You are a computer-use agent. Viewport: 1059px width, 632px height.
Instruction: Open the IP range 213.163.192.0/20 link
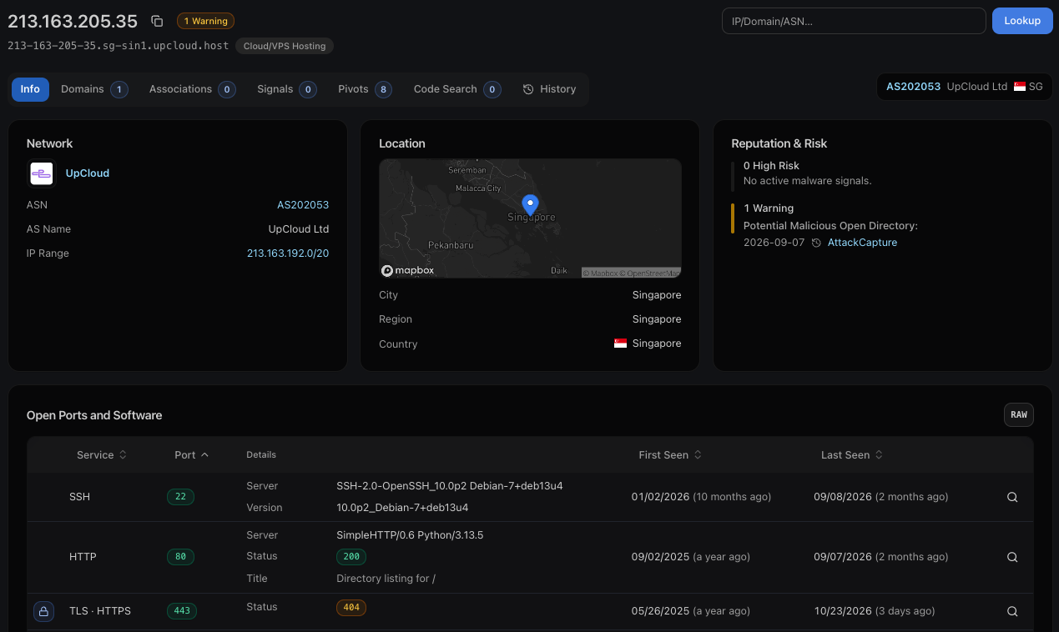[288, 253]
